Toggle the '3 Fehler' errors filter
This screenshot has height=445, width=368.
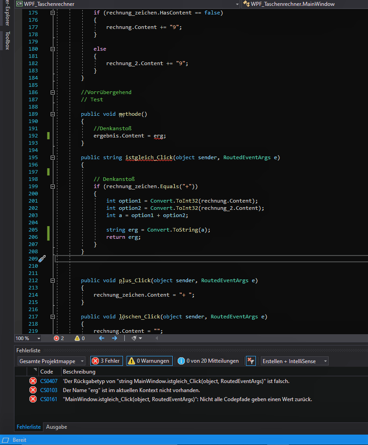point(106,360)
